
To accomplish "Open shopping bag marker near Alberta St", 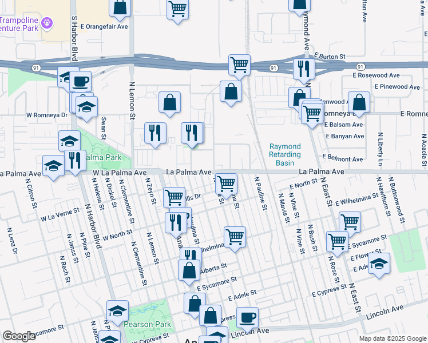I will tap(189, 270).
